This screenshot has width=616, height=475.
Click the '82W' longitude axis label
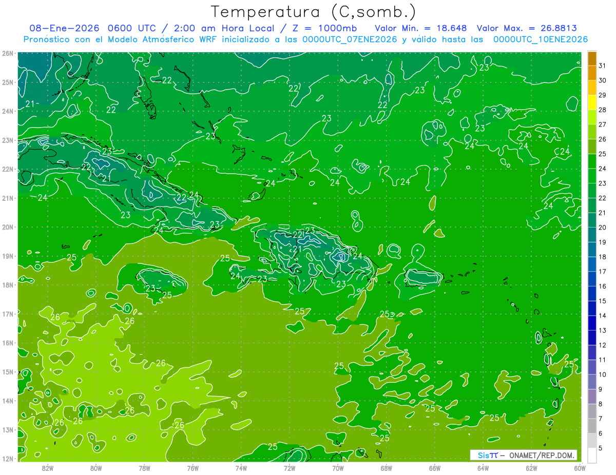click(48, 467)
